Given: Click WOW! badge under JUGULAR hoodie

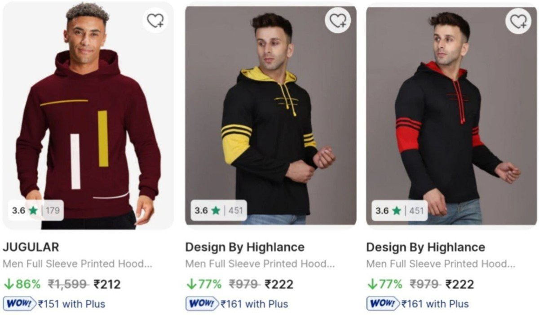Looking at the screenshot, I should pos(19,304).
